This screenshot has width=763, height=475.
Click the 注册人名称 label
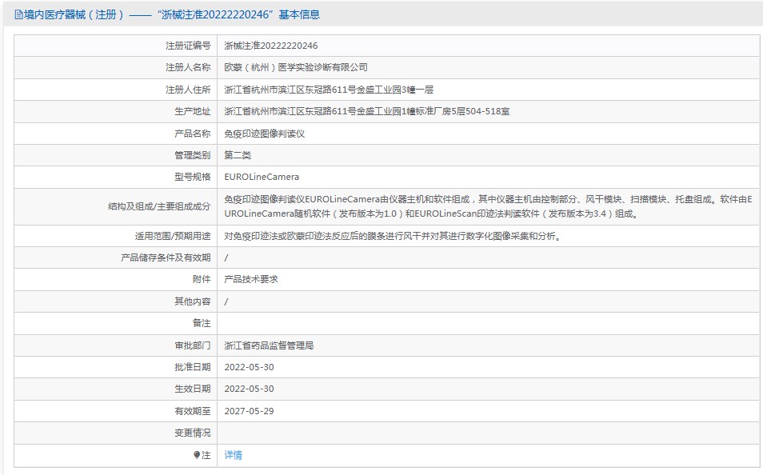tap(188, 68)
